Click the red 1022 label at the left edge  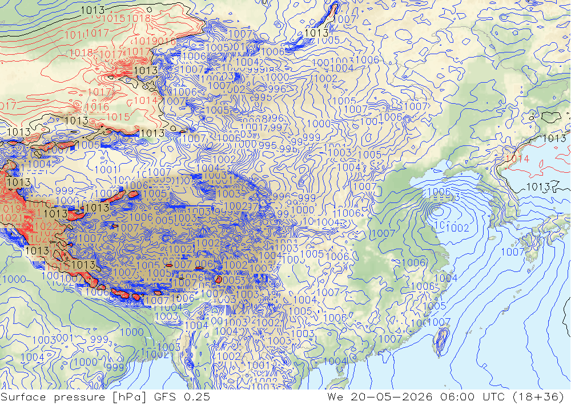[46, 226]
